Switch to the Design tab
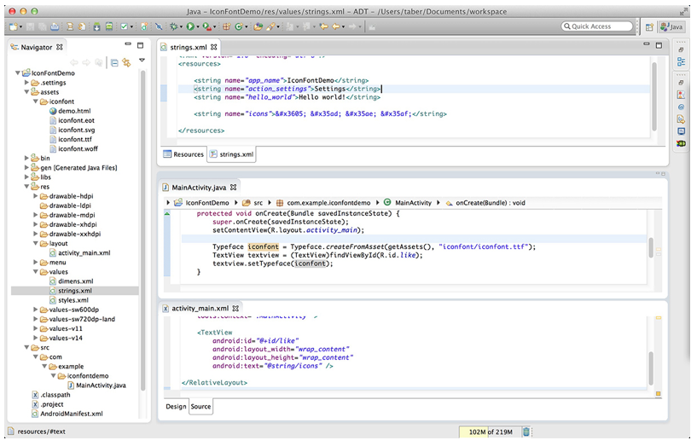The width and height of the screenshot is (697, 446). point(176,407)
